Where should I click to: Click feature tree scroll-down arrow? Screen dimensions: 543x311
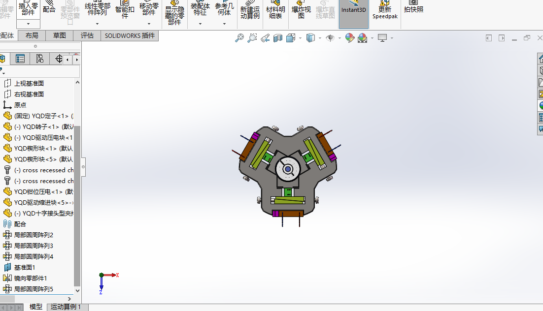coord(77,291)
